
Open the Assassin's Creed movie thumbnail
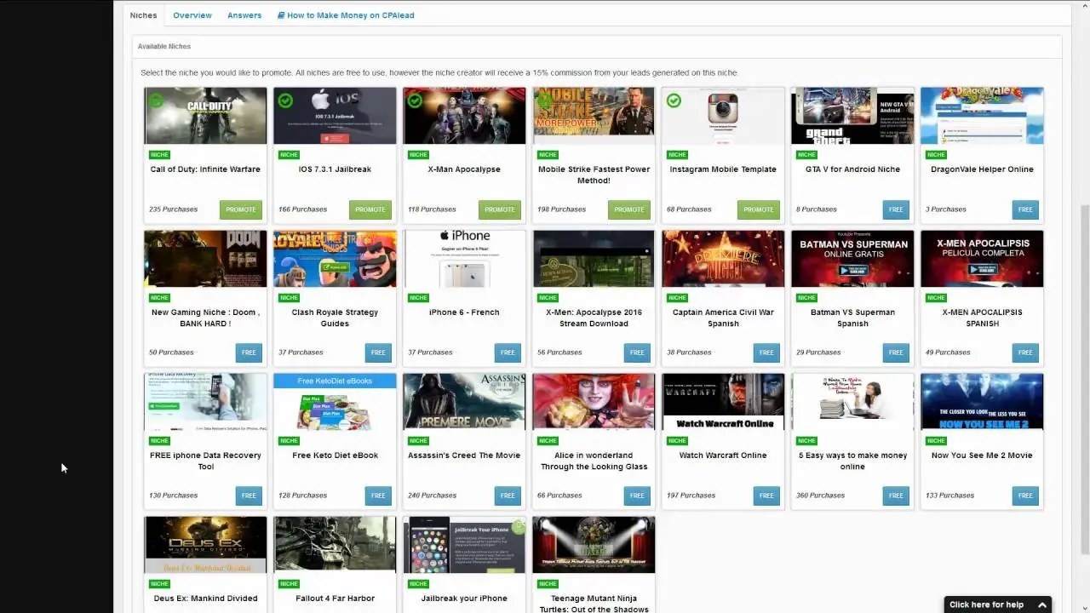point(464,402)
